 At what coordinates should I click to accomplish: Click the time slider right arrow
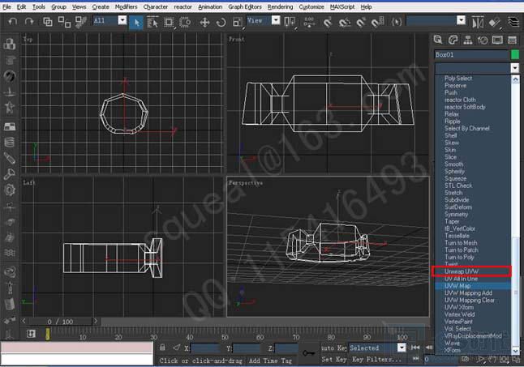point(96,321)
